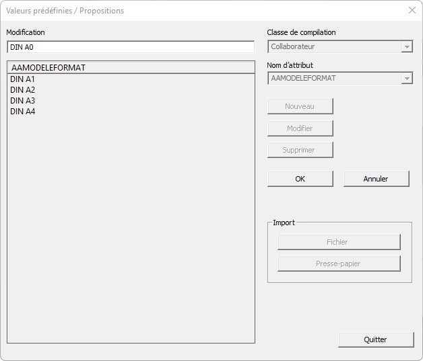Exit the dialog with Quitter button
423x361 pixels.
coord(376,339)
